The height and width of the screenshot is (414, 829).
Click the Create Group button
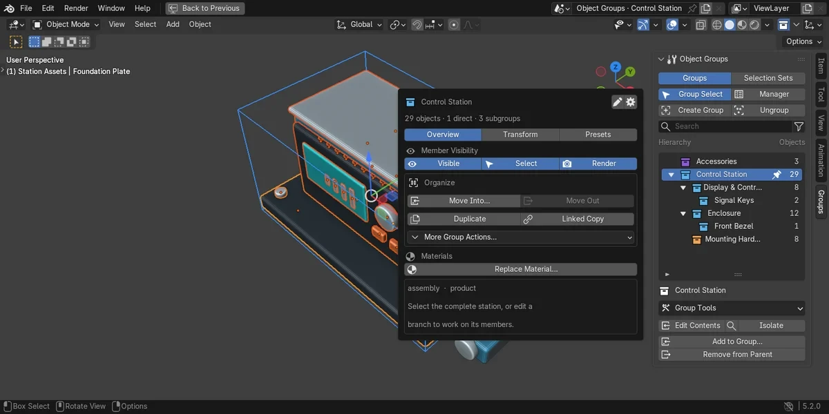pos(694,110)
